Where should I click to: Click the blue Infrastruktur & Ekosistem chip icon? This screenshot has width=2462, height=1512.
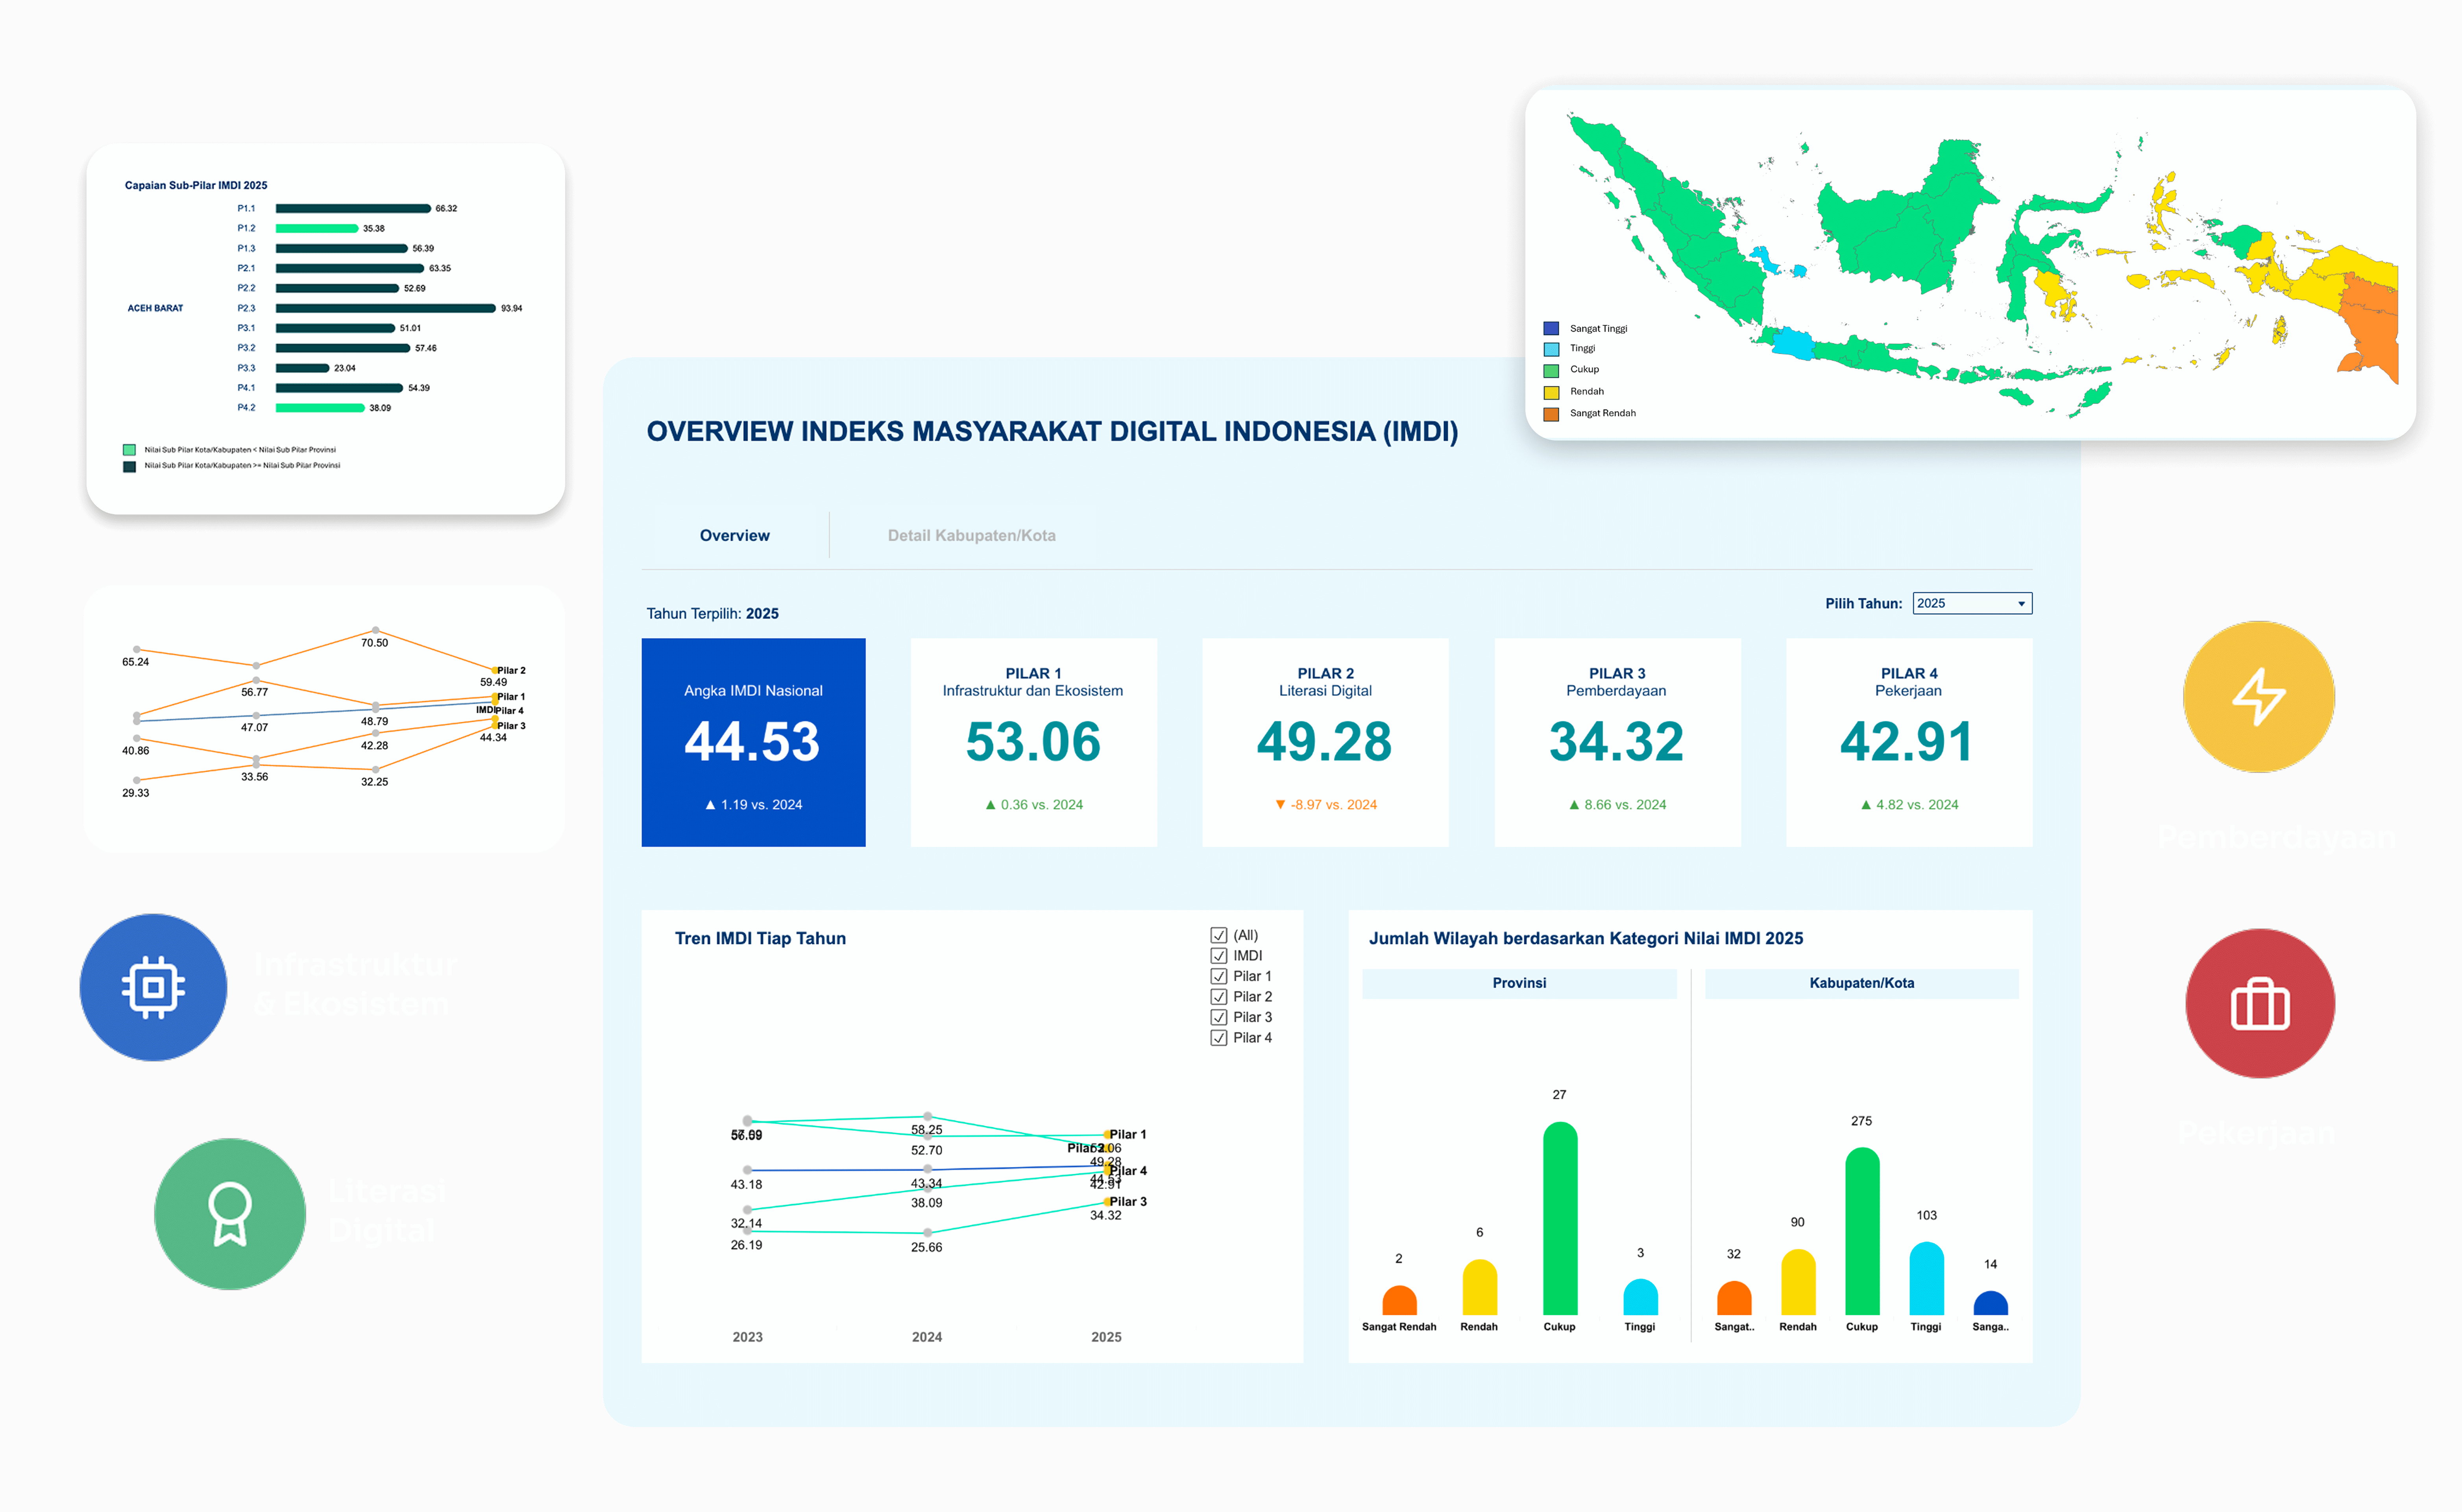click(153, 987)
